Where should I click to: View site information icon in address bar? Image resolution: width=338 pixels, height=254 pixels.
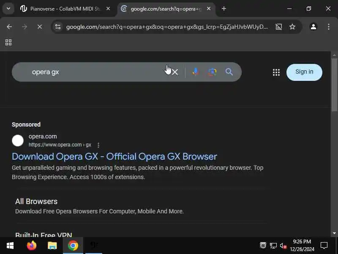[58, 27]
